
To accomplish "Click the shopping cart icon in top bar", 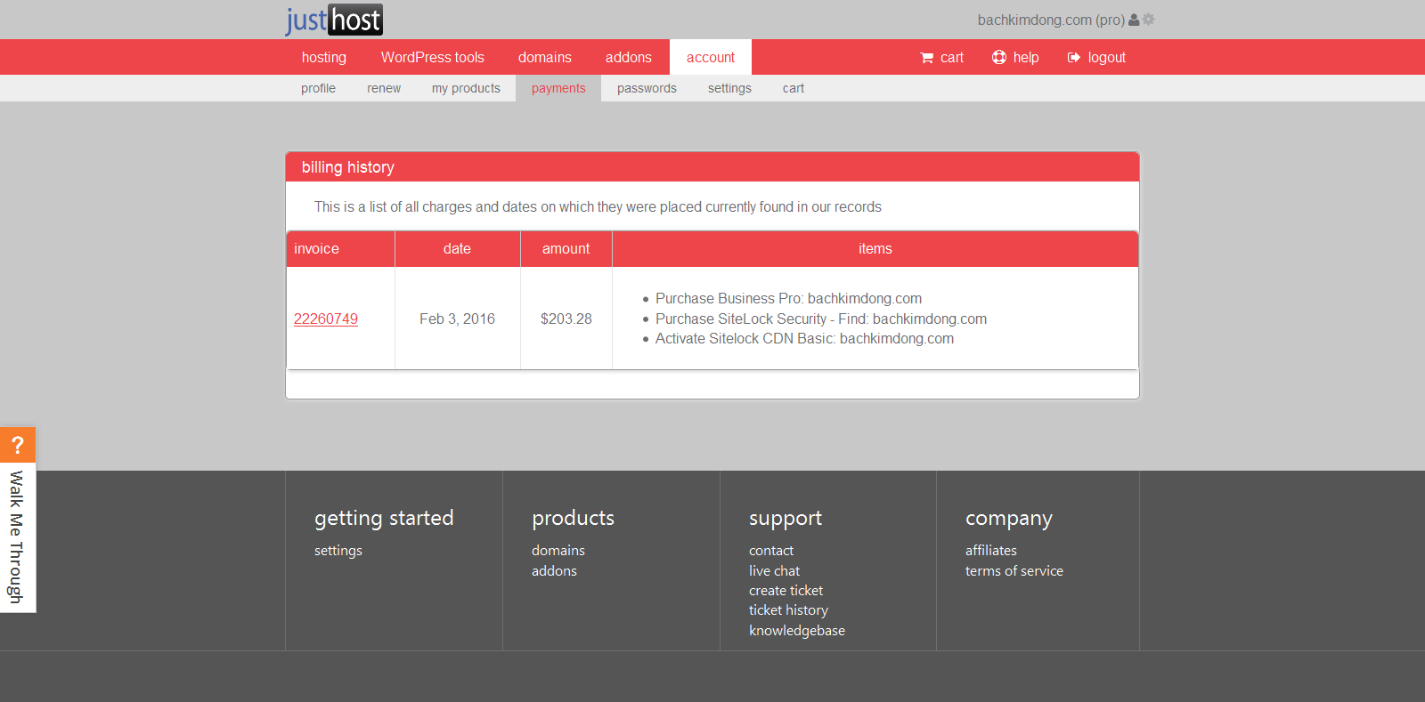I will 926,58.
